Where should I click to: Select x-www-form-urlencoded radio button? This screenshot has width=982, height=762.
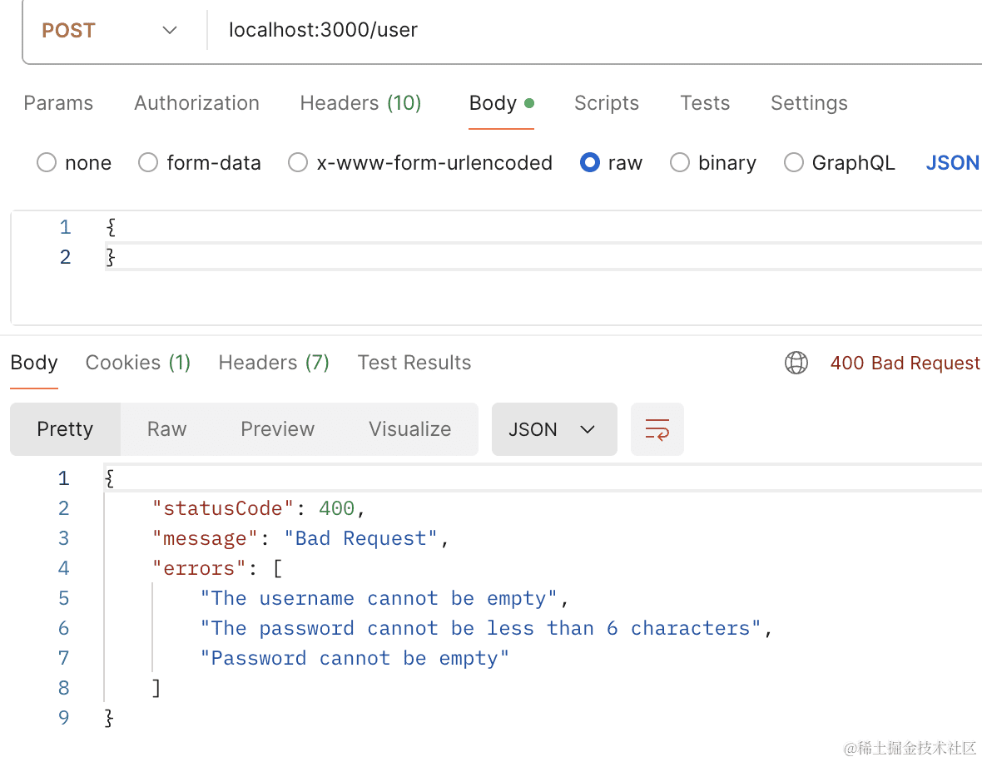click(x=298, y=163)
